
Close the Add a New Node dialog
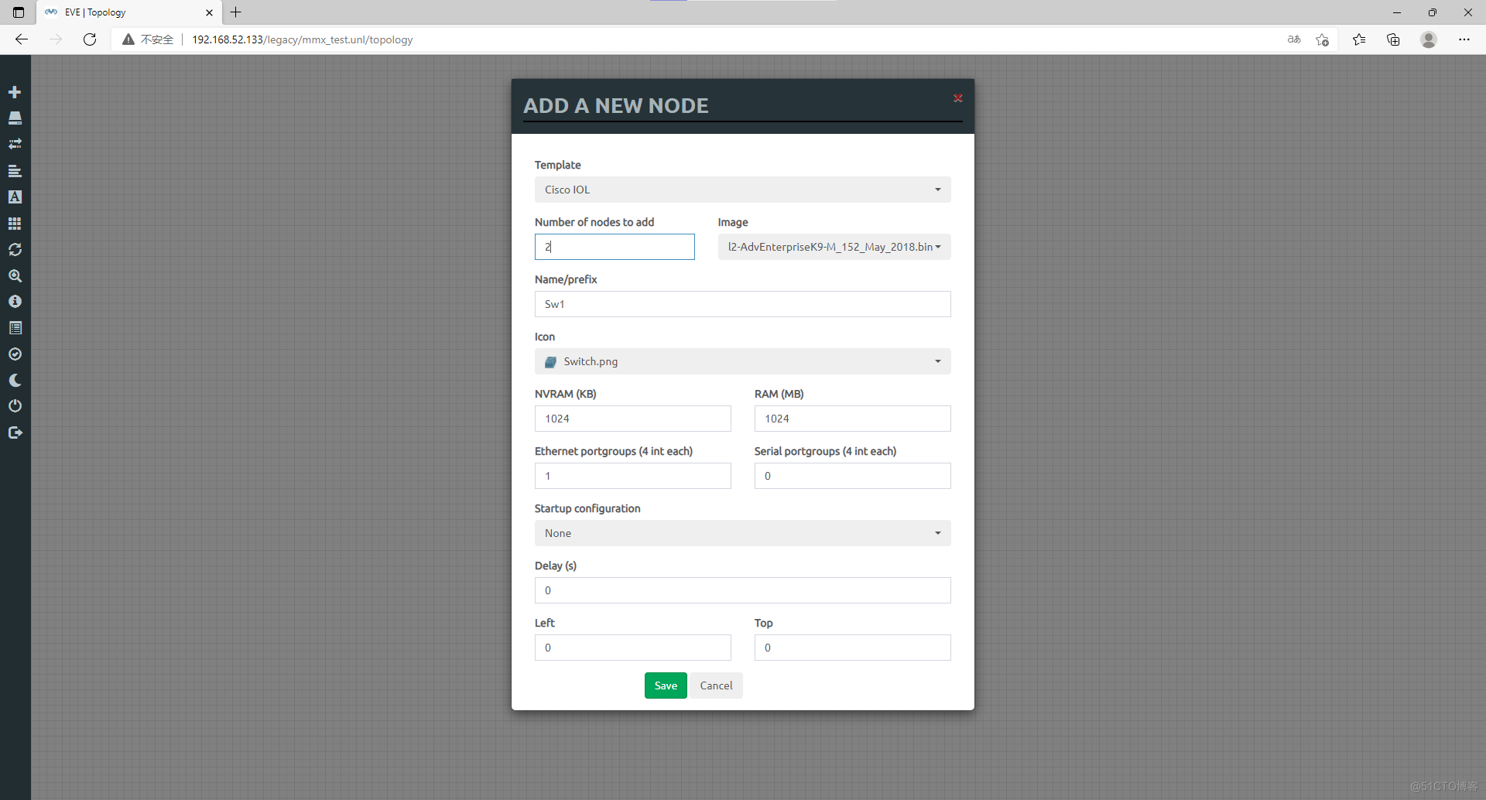[x=957, y=98]
